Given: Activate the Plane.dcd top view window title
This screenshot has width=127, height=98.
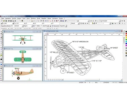Looking at the screenshot, I should (9, 49).
